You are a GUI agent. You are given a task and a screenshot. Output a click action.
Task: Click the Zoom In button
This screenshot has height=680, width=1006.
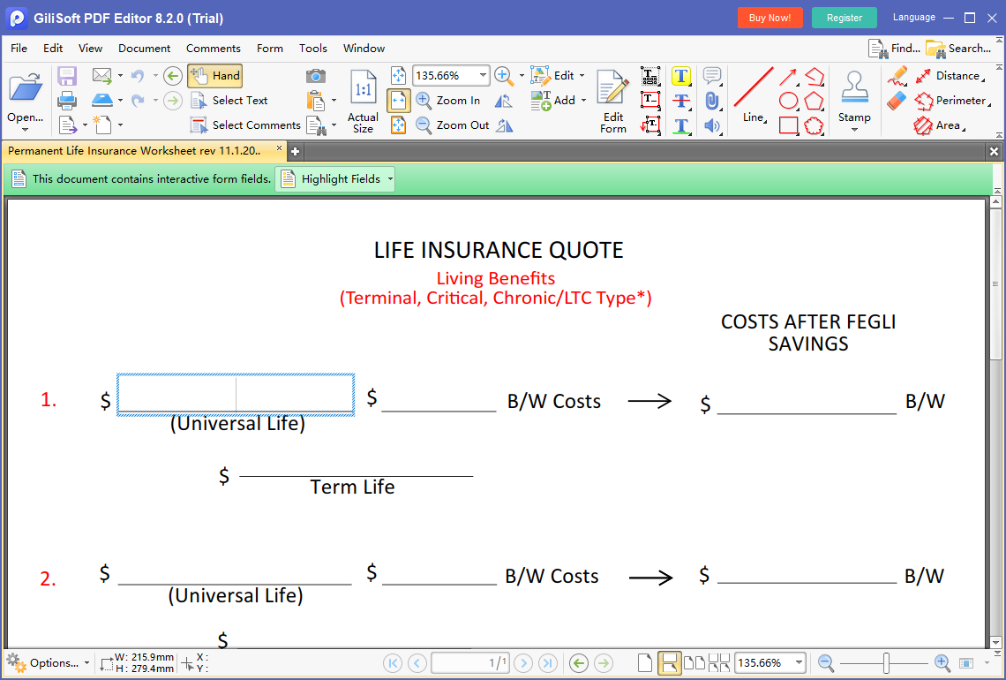click(x=447, y=100)
